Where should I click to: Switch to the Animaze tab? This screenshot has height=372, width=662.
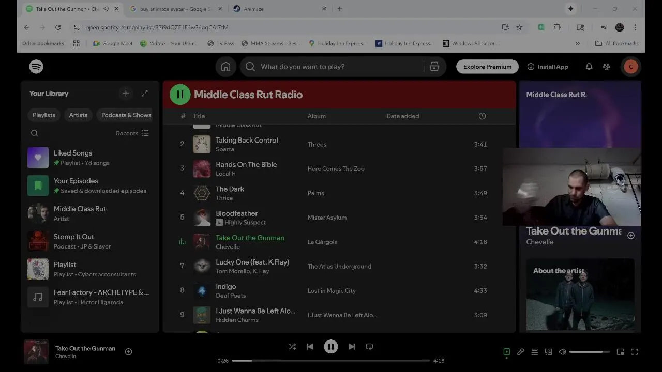(x=279, y=9)
